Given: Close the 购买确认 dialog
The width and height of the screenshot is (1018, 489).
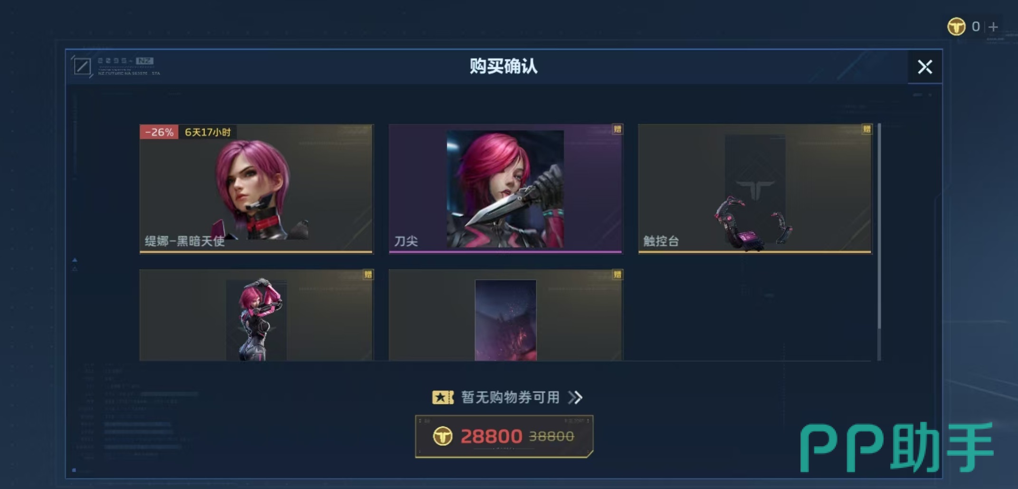Looking at the screenshot, I should [924, 67].
